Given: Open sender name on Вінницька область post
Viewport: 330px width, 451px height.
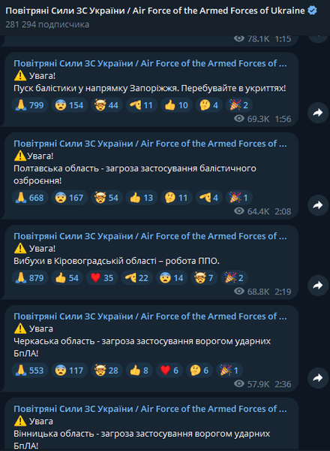Looking at the screenshot, I should coord(150,409).
